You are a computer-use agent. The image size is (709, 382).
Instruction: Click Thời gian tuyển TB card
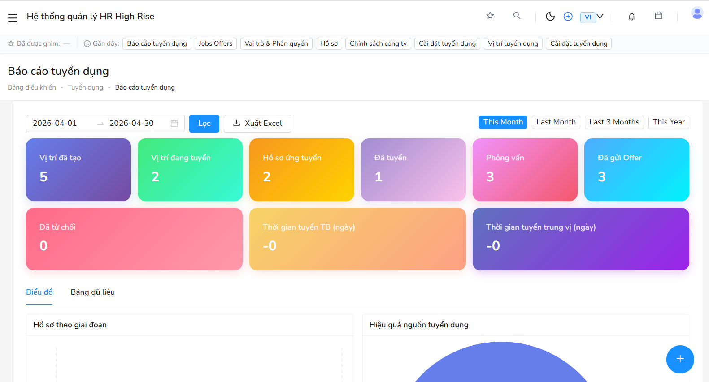click(x=357, y=239)
